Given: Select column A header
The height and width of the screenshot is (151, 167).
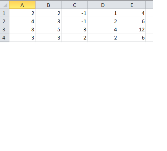Looking at the screenshot, I should point(22,5).
